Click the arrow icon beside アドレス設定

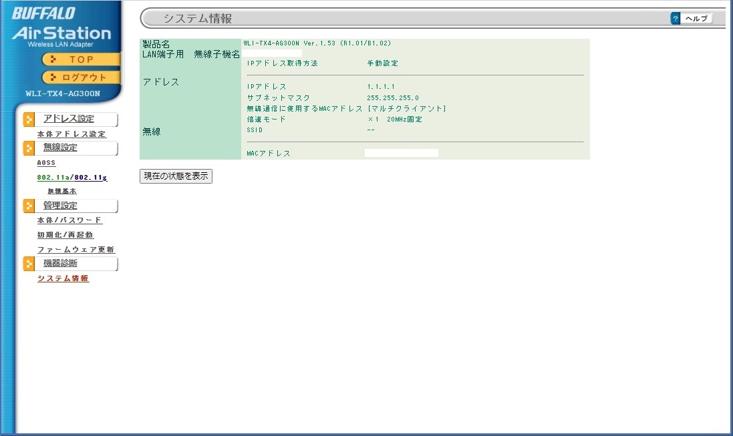(x=29, y=120)
